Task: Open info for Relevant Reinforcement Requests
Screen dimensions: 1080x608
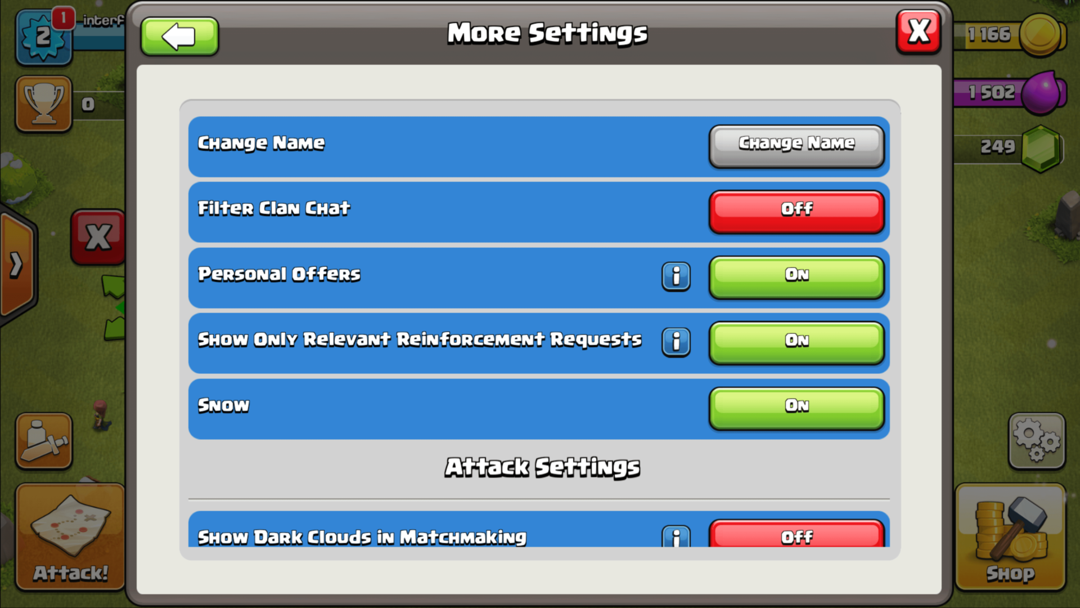Action: 676,342
